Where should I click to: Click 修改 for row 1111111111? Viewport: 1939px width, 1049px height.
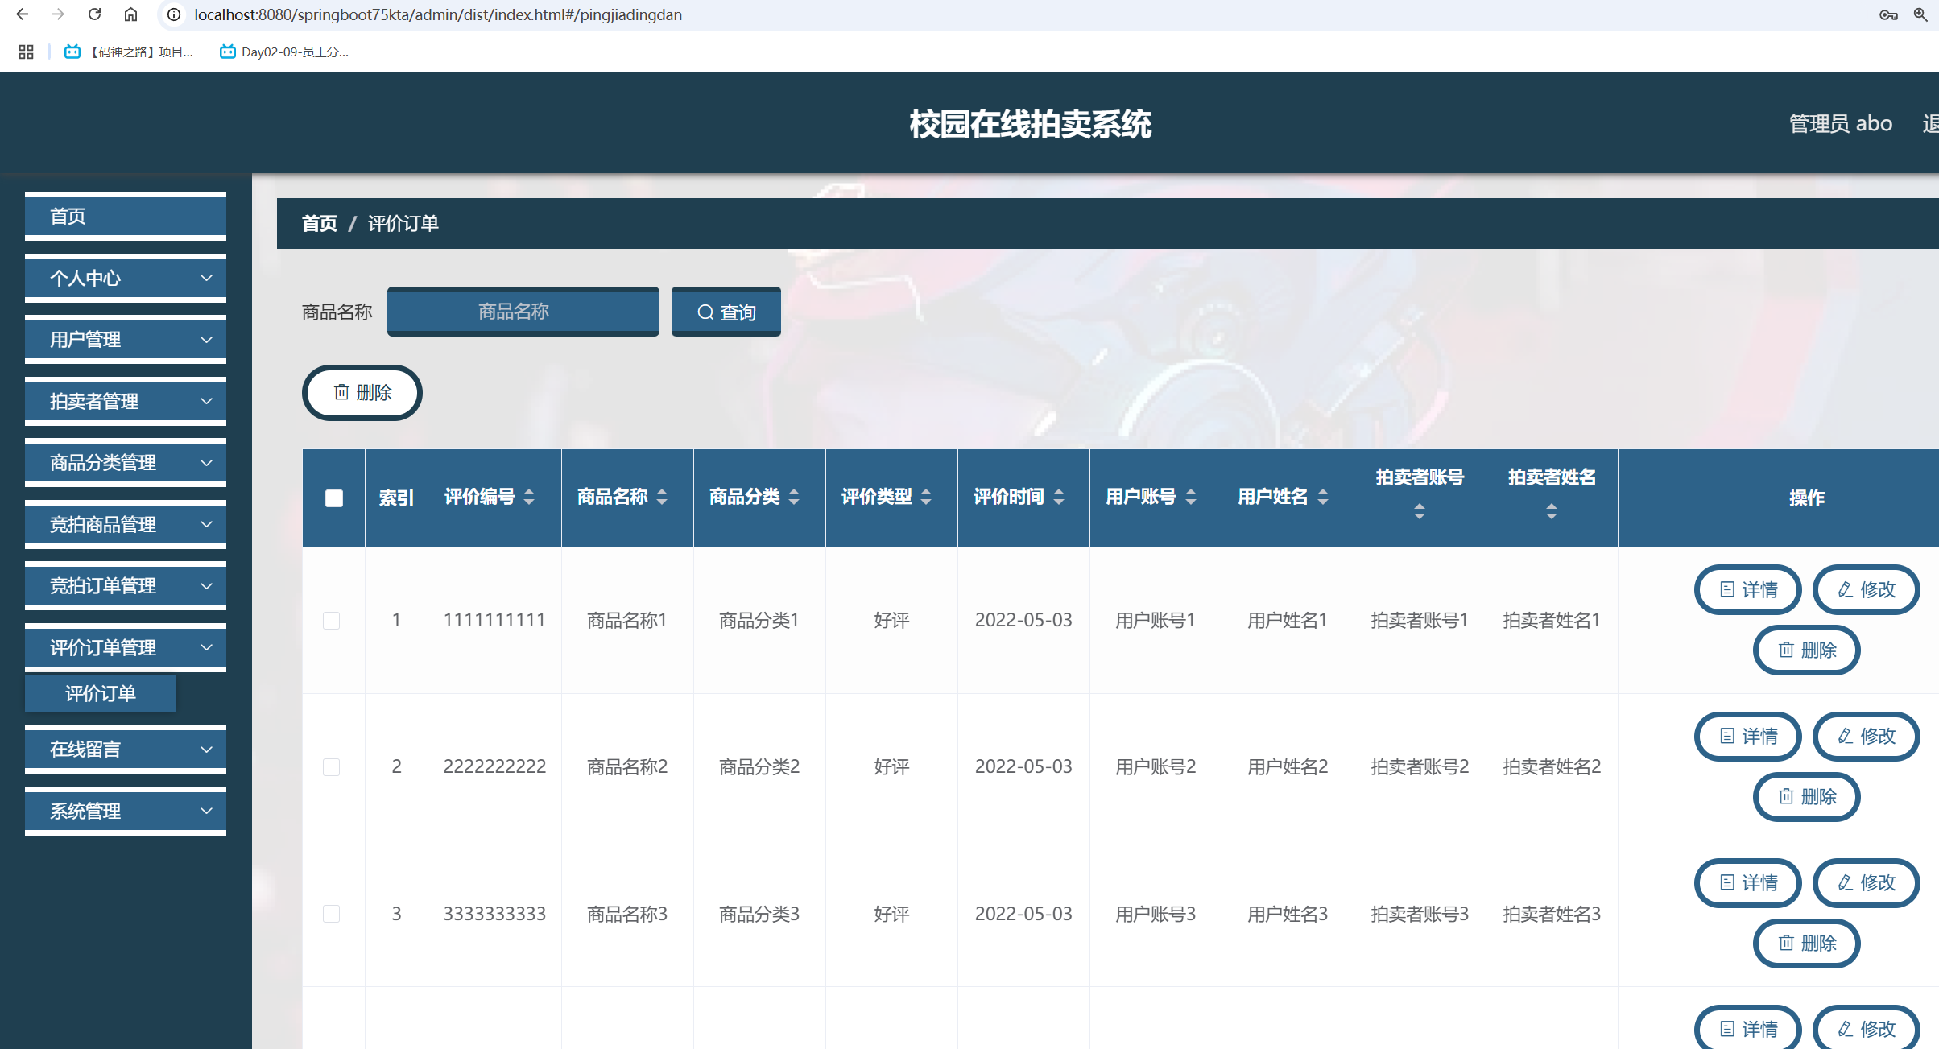[x=1867, y=589]
